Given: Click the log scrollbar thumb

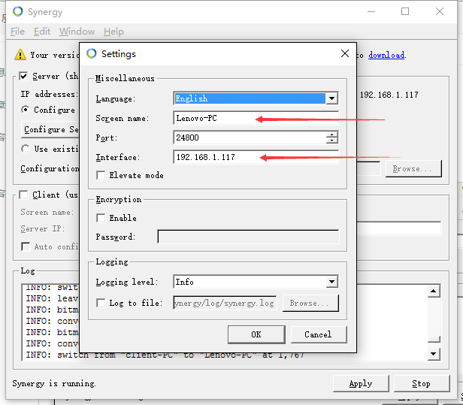Looking at the screenshot, I should point(434,339).
